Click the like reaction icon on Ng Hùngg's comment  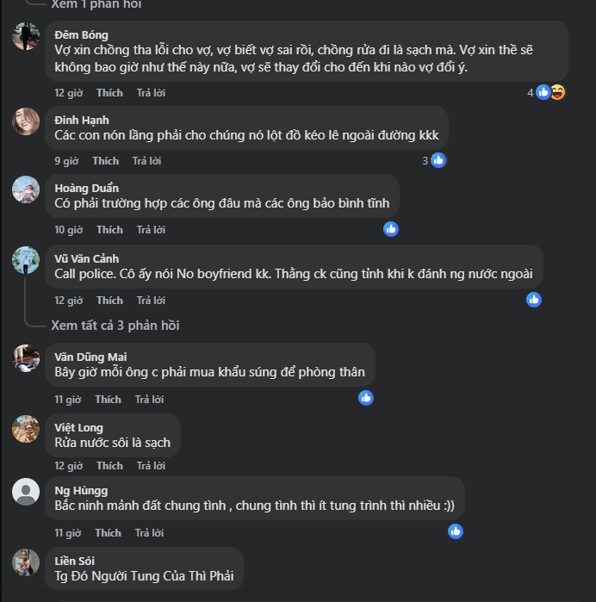pyautogui.click(x=456, y=531)
